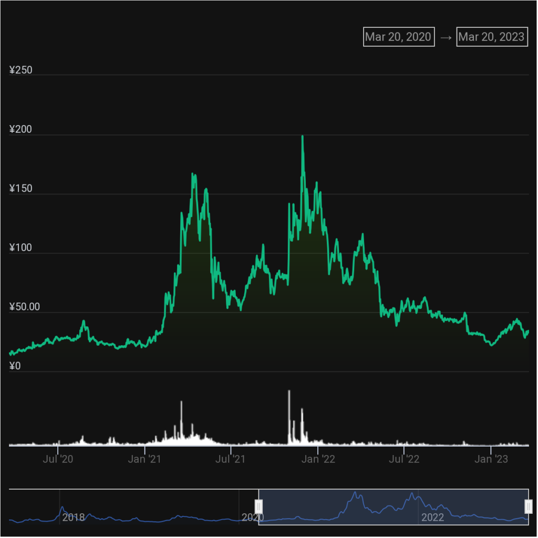Grab the right range navigator handle
Screen dimensions: 538x538
[x=529, y=506]
